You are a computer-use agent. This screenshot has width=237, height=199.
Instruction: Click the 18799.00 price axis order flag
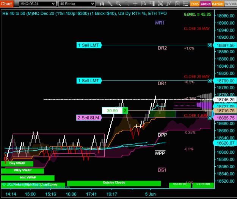(225, 81)
